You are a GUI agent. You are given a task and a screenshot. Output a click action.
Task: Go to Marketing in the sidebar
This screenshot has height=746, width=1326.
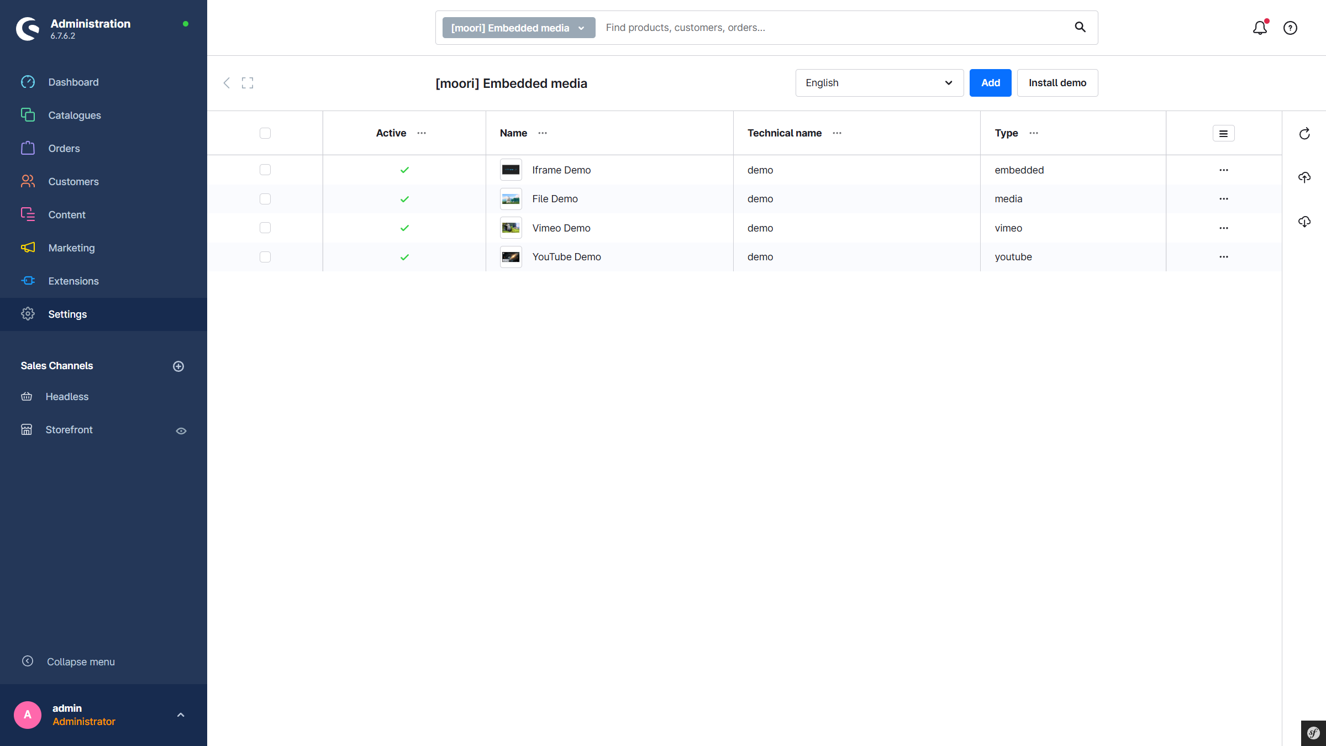(x=71, y=248)
